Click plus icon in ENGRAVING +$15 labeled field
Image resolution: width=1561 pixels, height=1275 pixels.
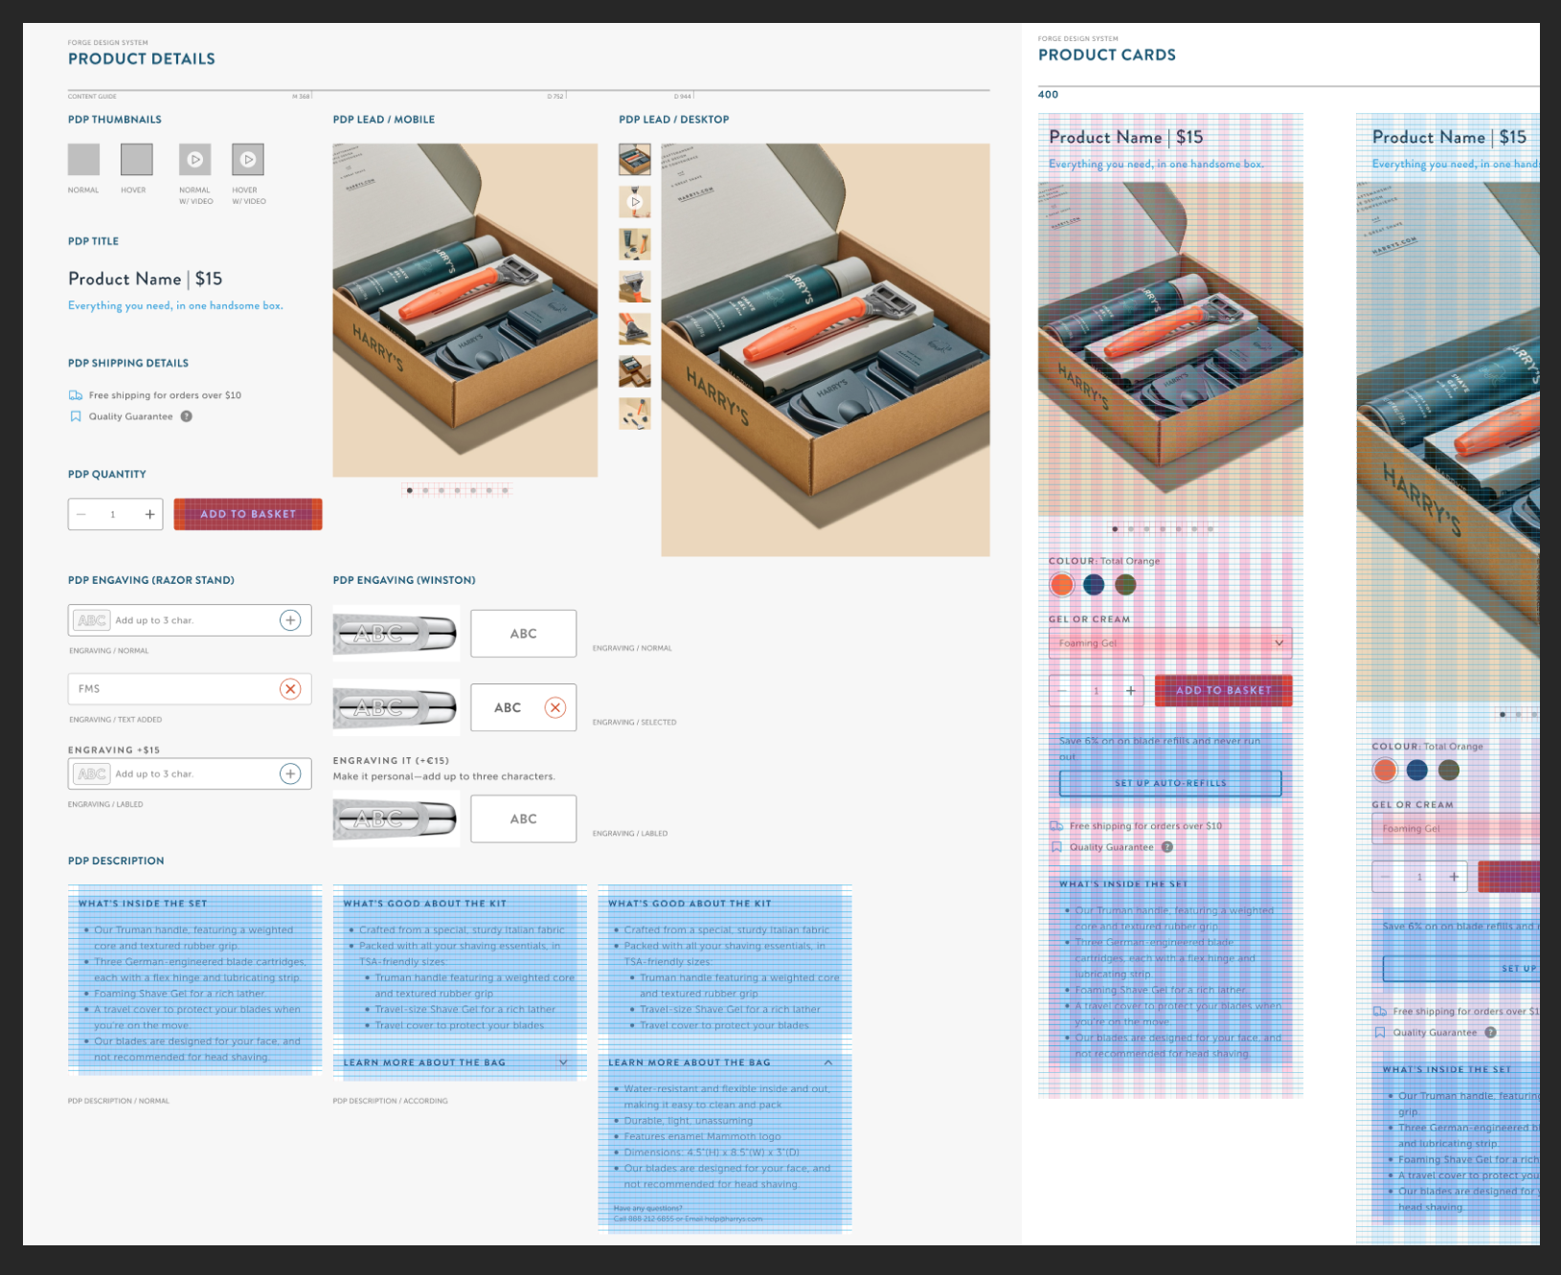[290, 773]
